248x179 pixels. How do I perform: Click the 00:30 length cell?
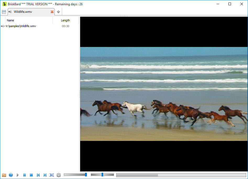pyautogui.click(x=65, y=26)
